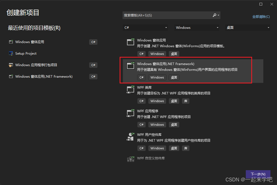Click the WPF 用户控件库 template icon

(131, 136)
